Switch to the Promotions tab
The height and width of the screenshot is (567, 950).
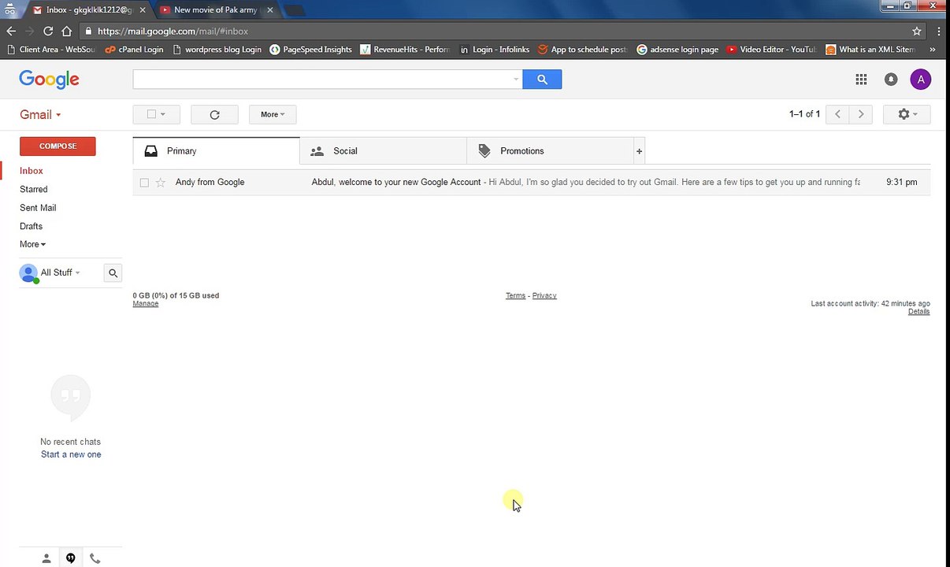click(x=550, y=150)
